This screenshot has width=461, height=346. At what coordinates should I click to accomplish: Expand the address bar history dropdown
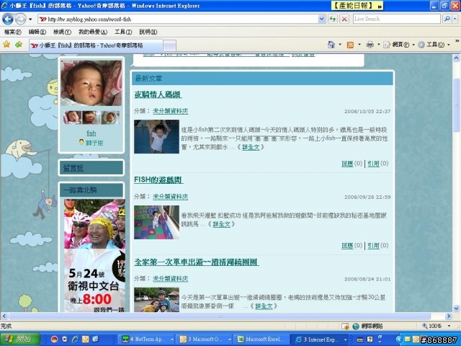point(322,19)
